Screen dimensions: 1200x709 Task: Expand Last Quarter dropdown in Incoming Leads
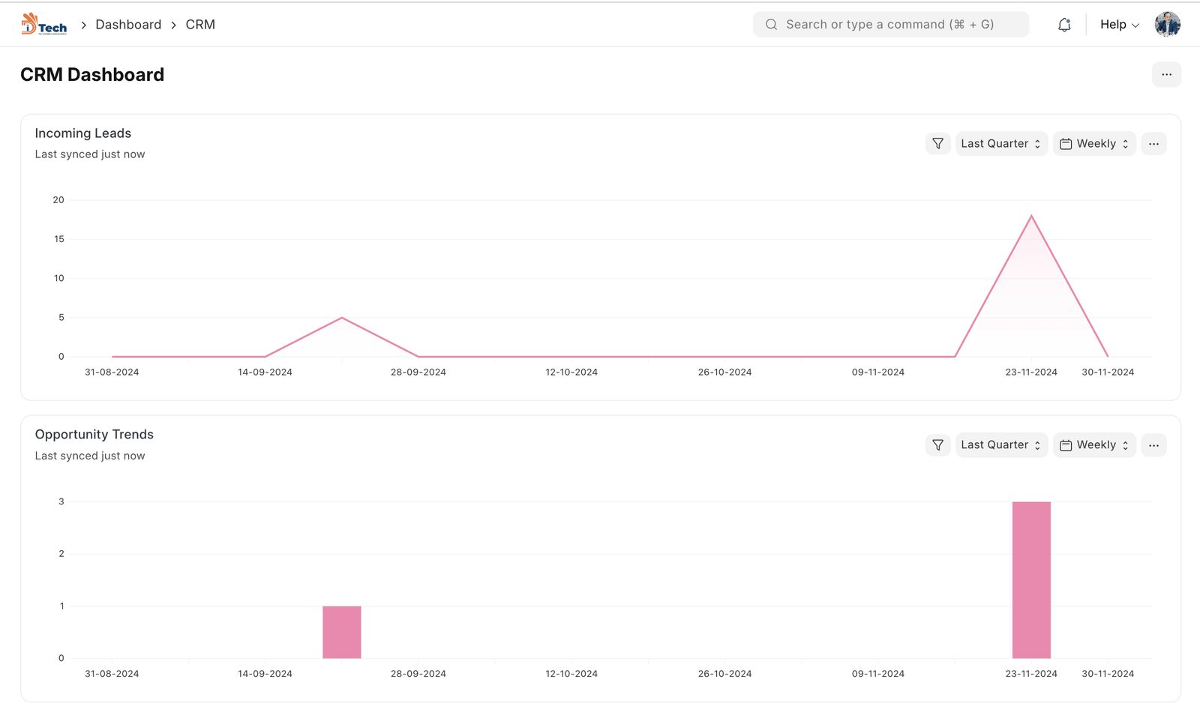click(x=1000, y=144)
